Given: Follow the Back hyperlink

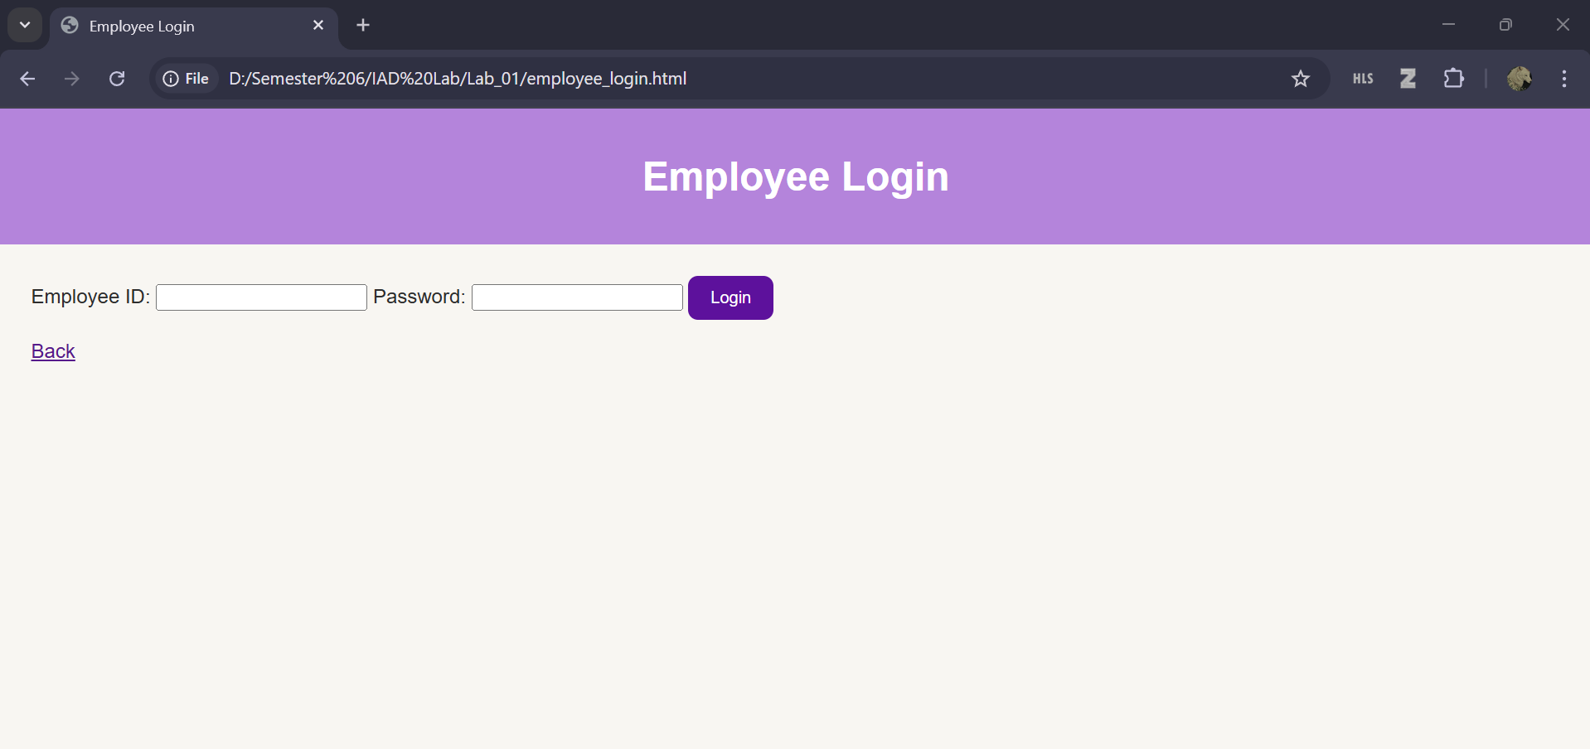Looking at the screenshot, I should 52,350.
